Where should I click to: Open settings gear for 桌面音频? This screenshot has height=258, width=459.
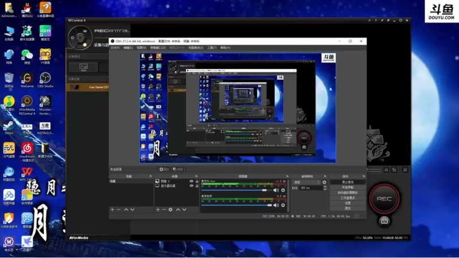click(x=283, y=205)
